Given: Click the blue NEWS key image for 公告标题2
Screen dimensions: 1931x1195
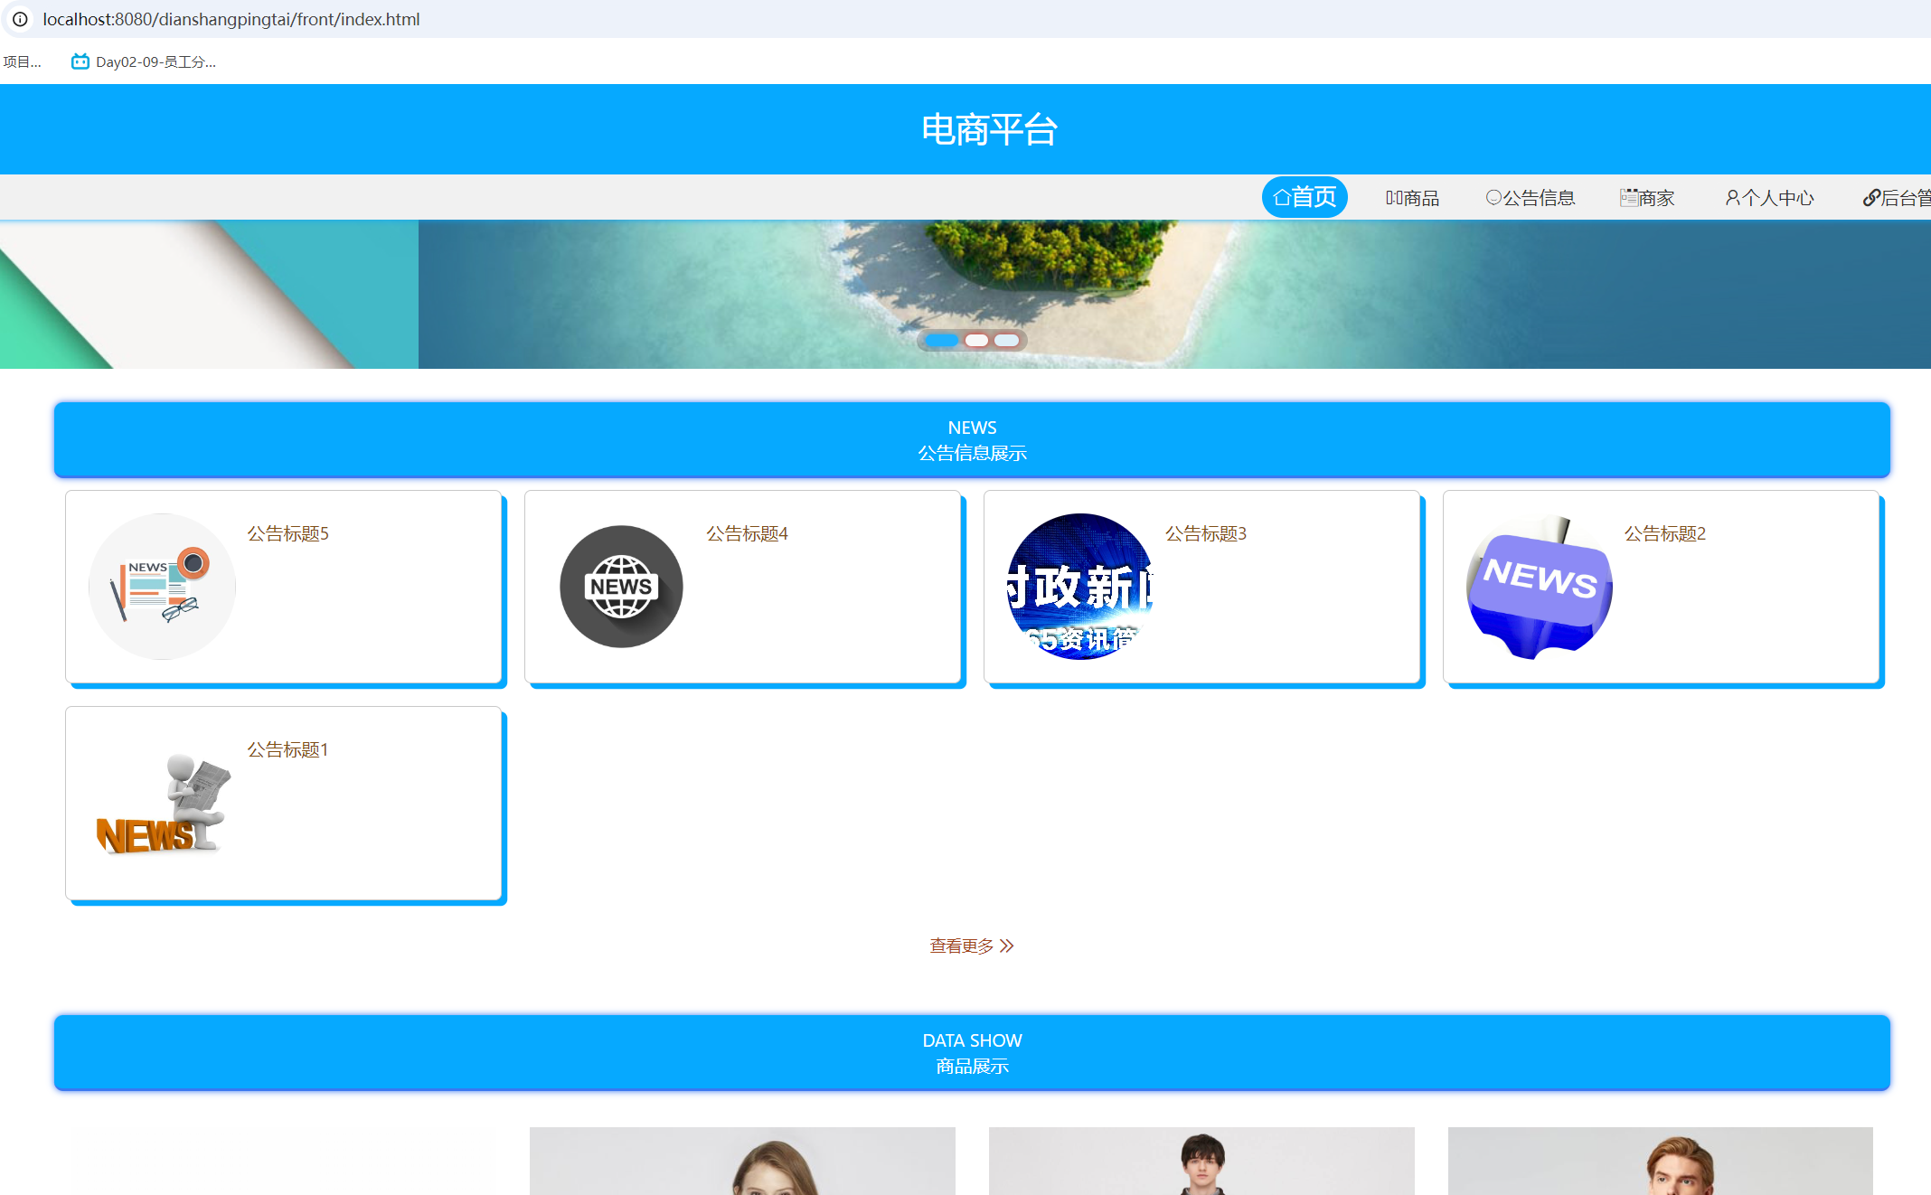Looking at the screenshot, I should [1540, 587].
